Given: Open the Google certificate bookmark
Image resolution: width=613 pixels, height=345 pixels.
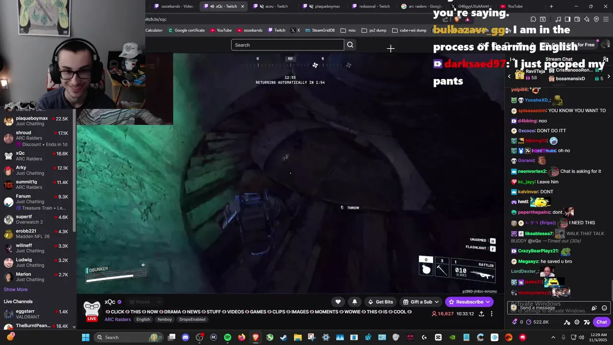Looking at the screenshot, I should [186, 30].
